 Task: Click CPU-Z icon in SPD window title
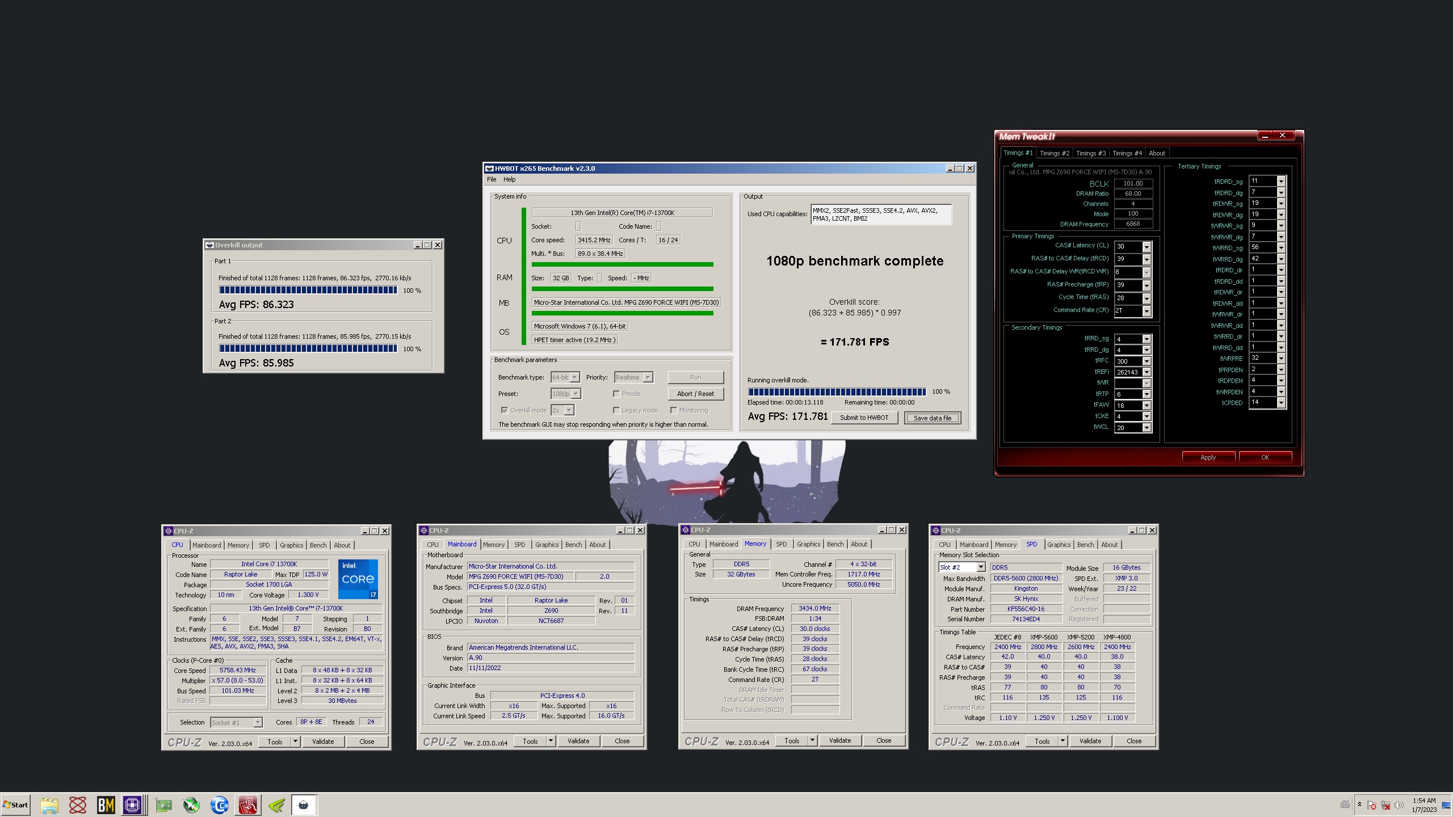(936, 530)
